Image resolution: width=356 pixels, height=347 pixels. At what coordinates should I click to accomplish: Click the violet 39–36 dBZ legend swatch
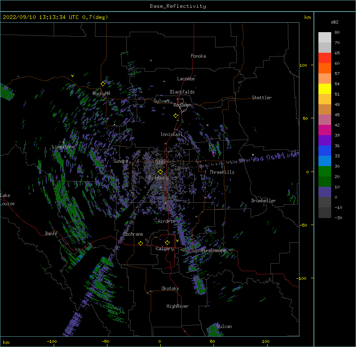pyautogui.click(x=325, y=141)
